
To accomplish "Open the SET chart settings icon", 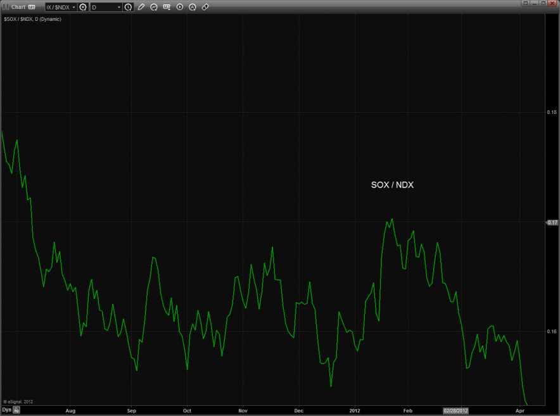I will tap(167, 7).
